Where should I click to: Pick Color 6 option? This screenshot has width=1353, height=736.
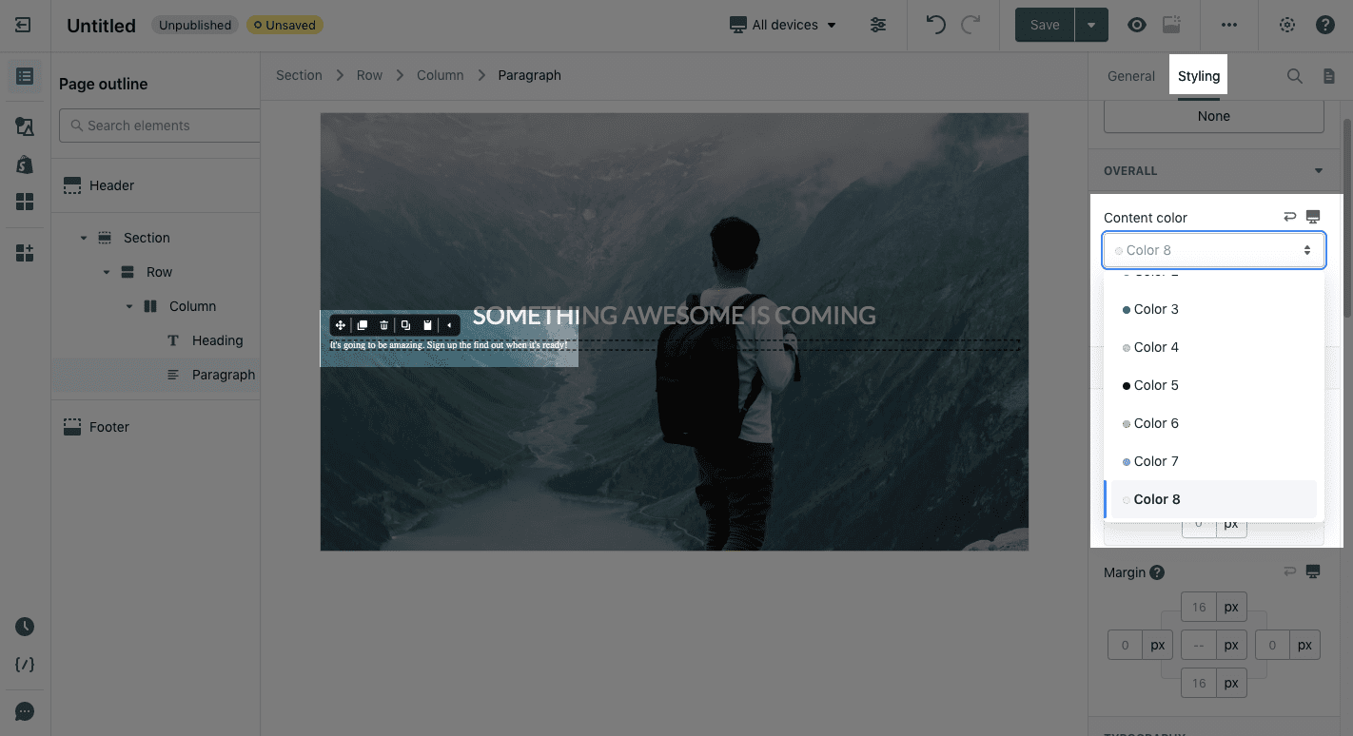(1213, 423)
